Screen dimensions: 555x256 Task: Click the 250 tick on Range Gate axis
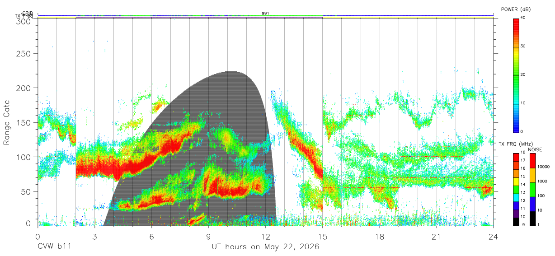pyautogui.click(x=23, y=54)
